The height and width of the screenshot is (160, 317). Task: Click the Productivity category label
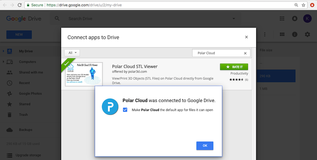point(239,73)
